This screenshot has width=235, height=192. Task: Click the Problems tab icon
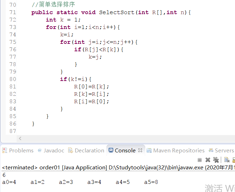click(x=5, y=150)
